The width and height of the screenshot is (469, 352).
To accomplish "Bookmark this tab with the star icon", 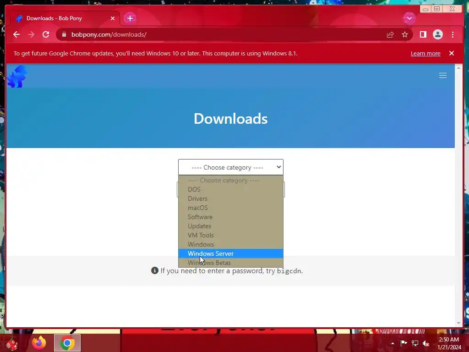I will click(x=405, y=35).
